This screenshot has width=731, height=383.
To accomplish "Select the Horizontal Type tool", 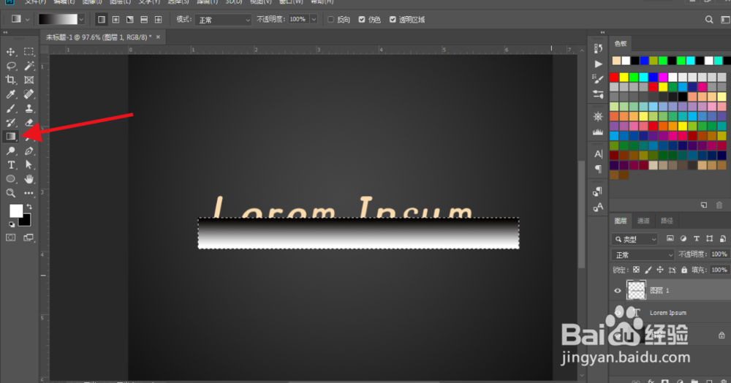I will (x=11, y=165).
